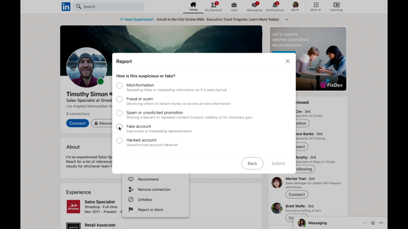
Task: Open Brett Wolfe's profile photo
Action: 277,208
